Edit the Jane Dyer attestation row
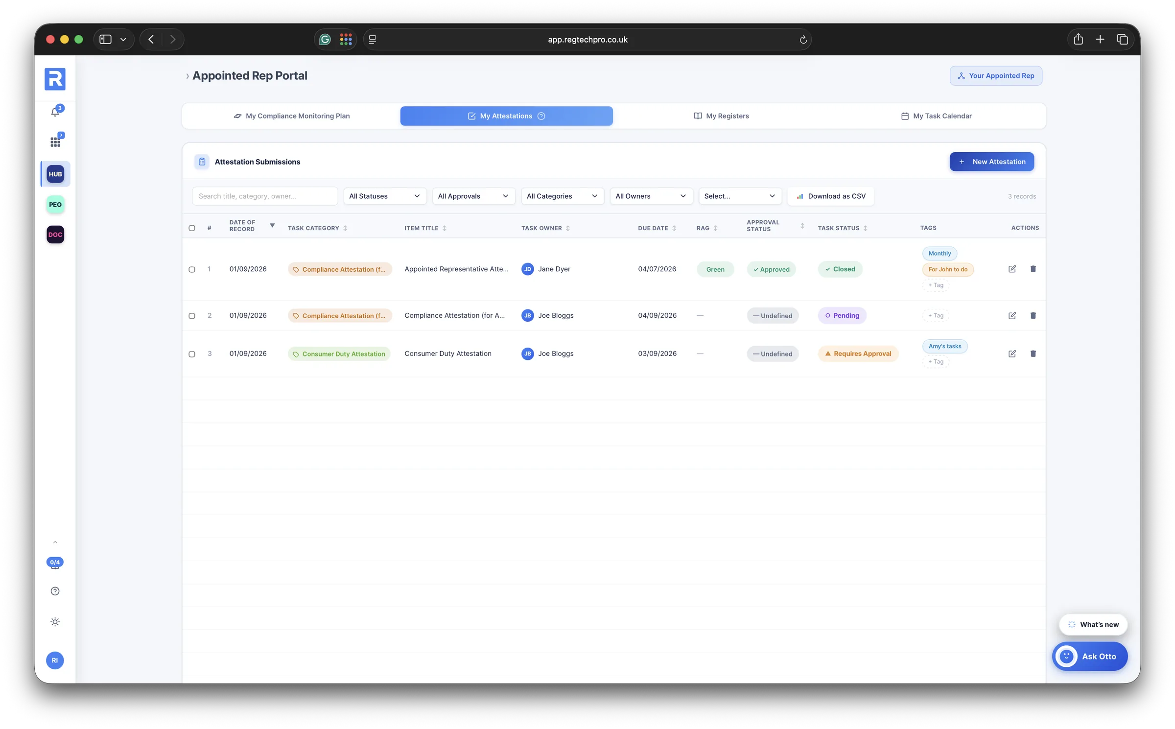 point(1012,269)
